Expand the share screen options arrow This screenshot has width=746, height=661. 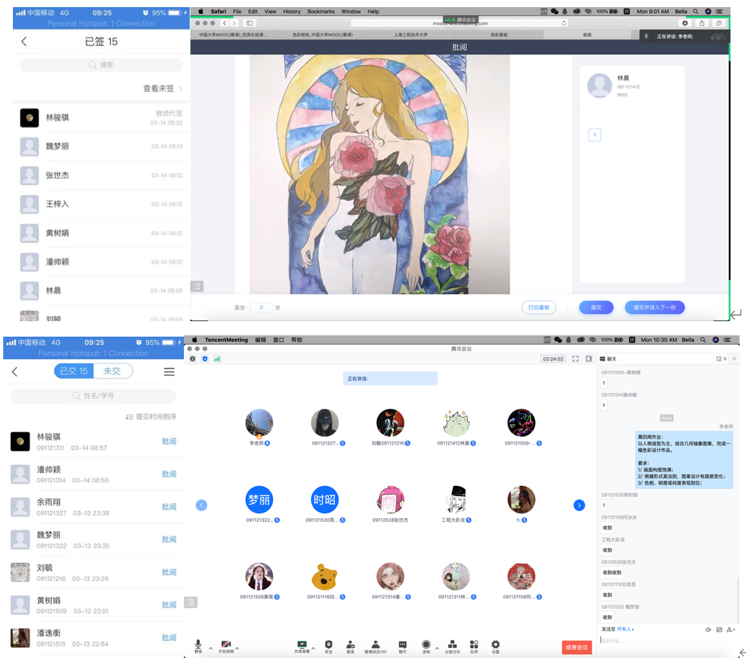click(x=314, y=648)
